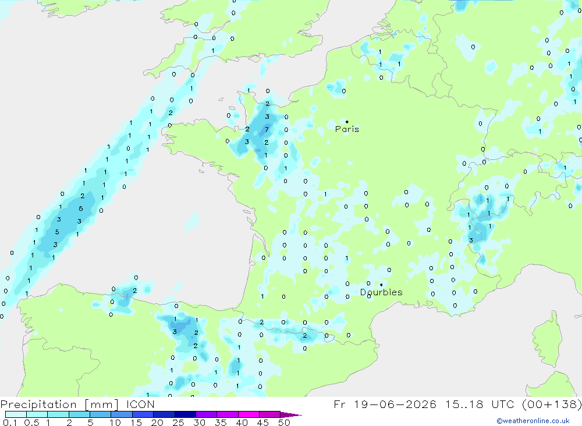This screenshot has width=582, height=426.
Task: Click the '15' legend scale label
Action: (x=136, y=423)
